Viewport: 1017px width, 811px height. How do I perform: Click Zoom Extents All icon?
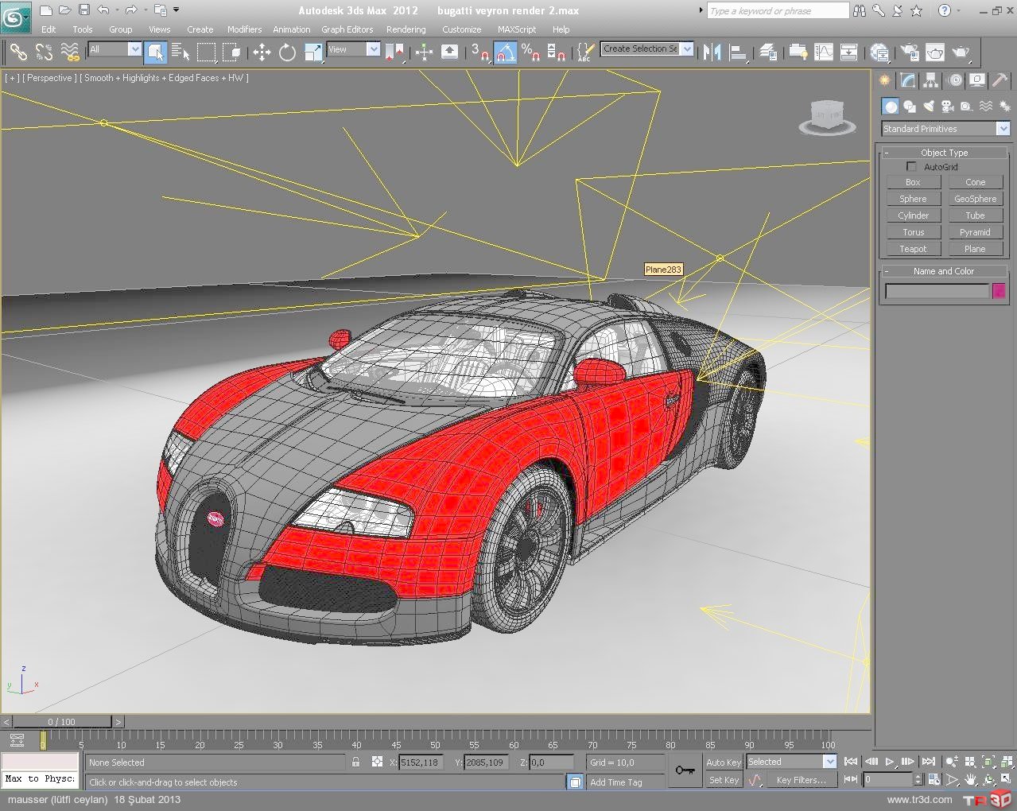1007,762
